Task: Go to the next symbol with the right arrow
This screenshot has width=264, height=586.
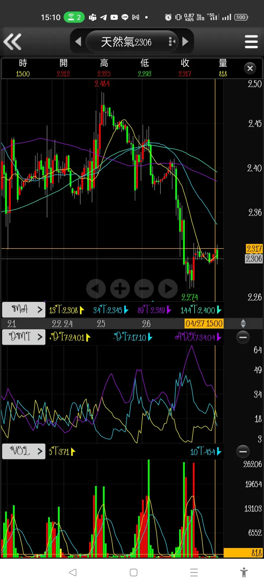Action: pyautogui.click(x=185, y=42)
